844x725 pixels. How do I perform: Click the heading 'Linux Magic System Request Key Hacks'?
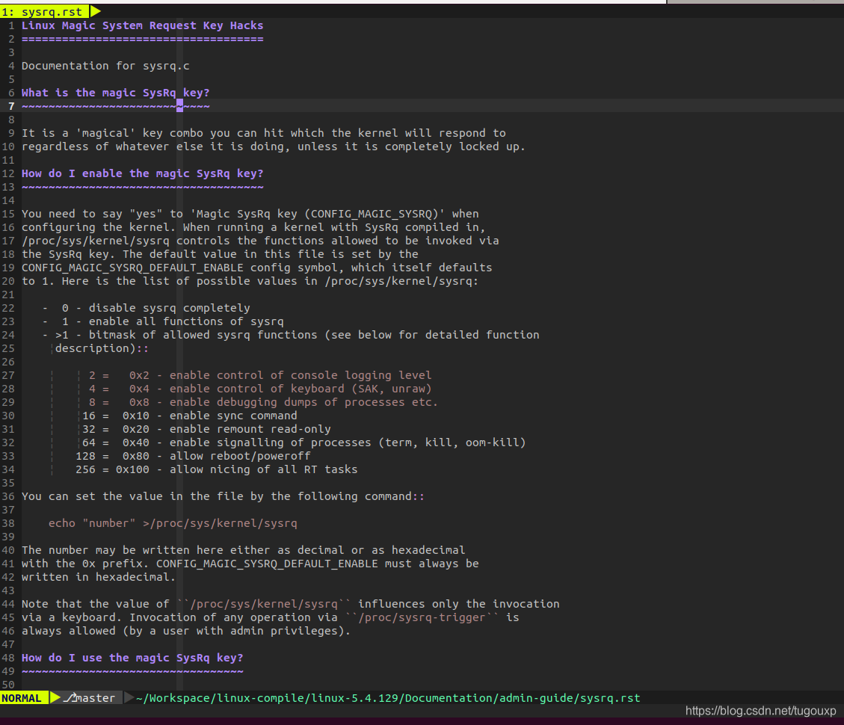click(x=142, y=25)
